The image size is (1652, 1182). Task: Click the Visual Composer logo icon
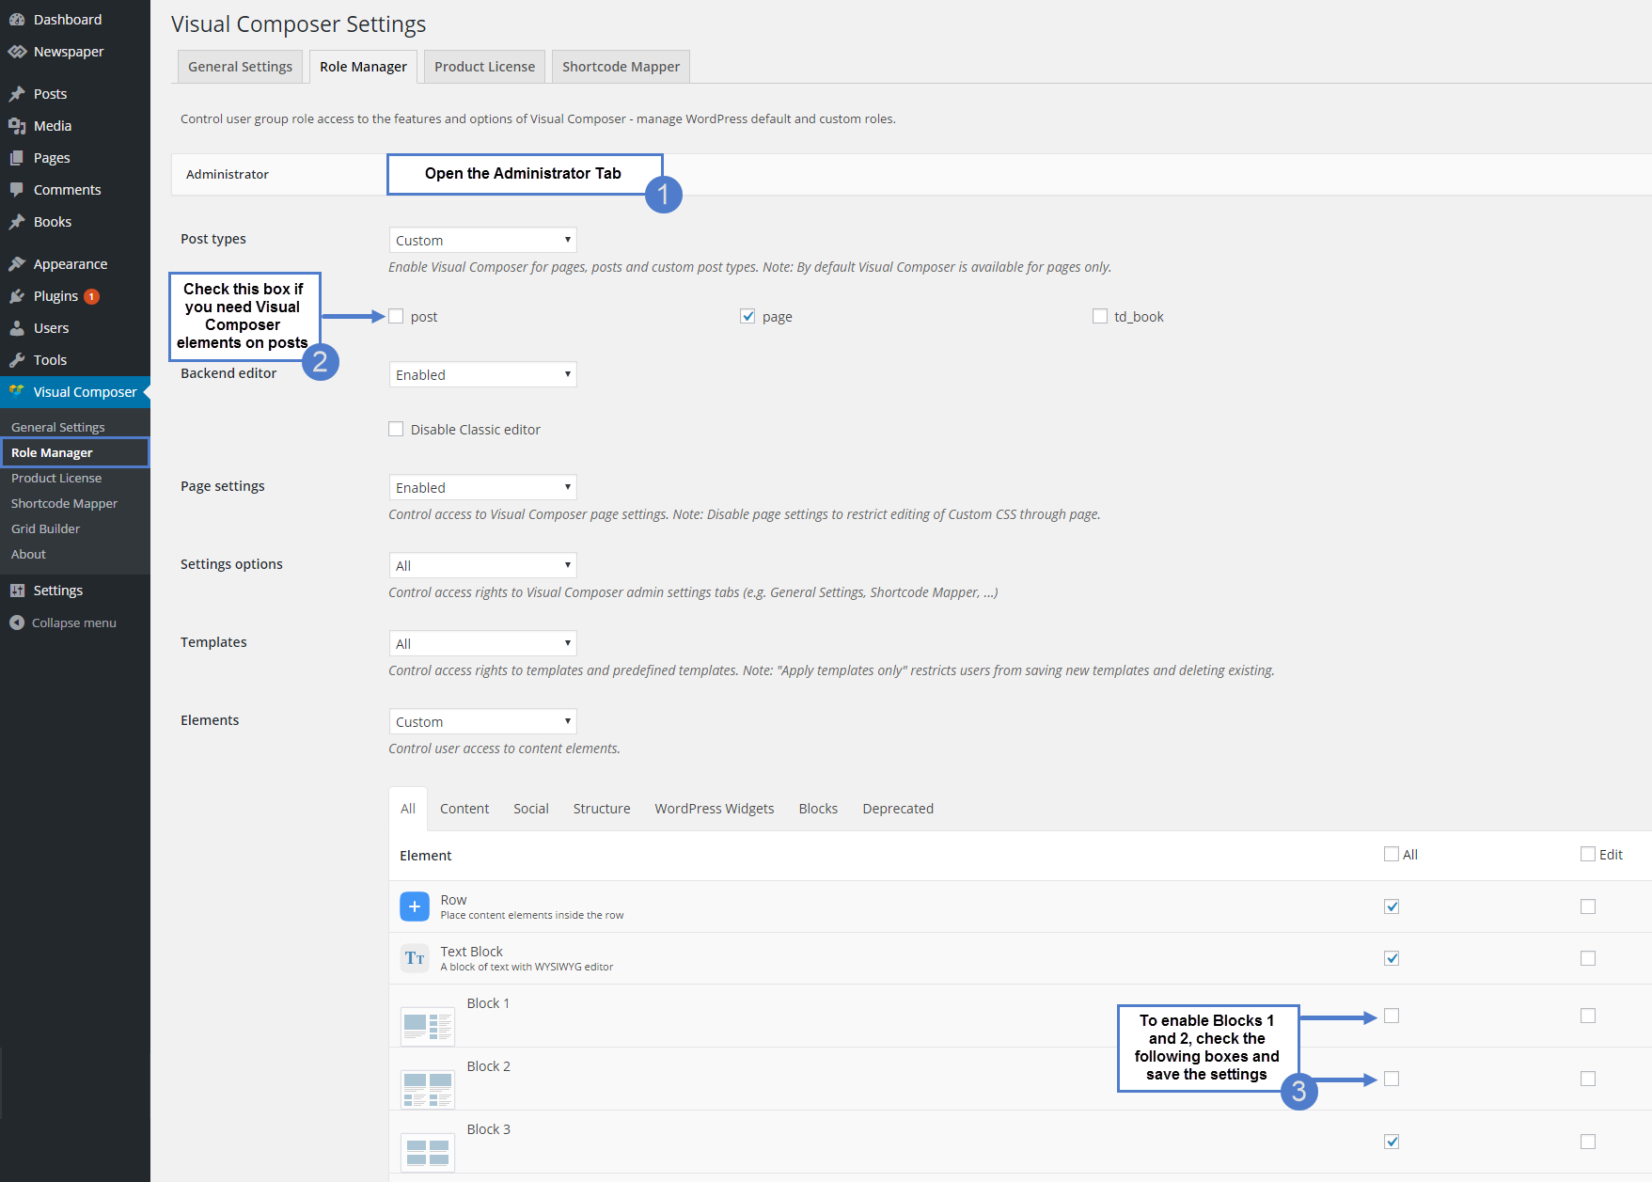[x=17, y=392]
